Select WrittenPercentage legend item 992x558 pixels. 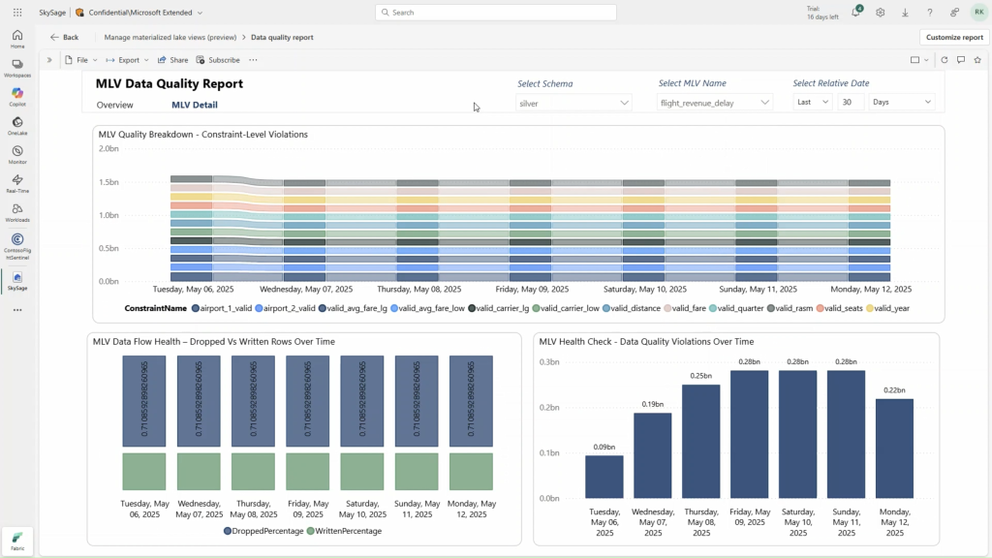point(344,531)
